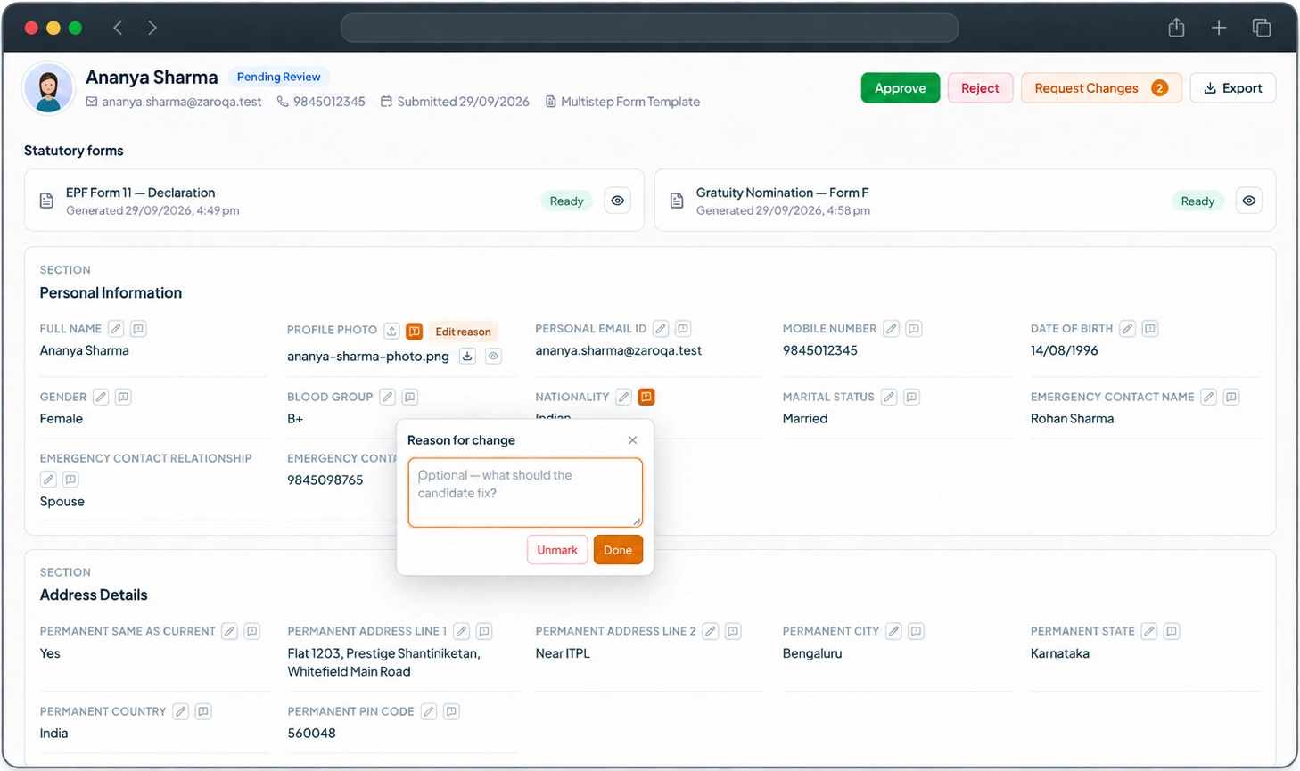Edit the Mobile Number field
1300x771 pixels.
click(x=892, y=329)
